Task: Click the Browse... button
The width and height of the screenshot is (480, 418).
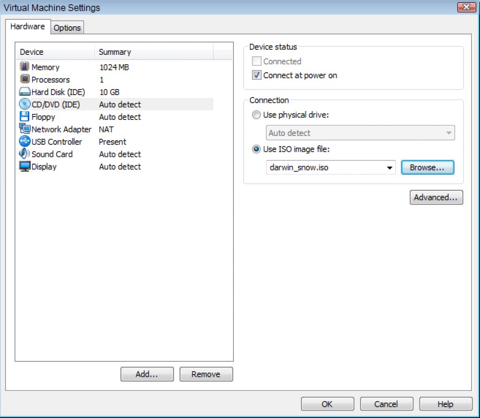Action: [x=427, y=168]
